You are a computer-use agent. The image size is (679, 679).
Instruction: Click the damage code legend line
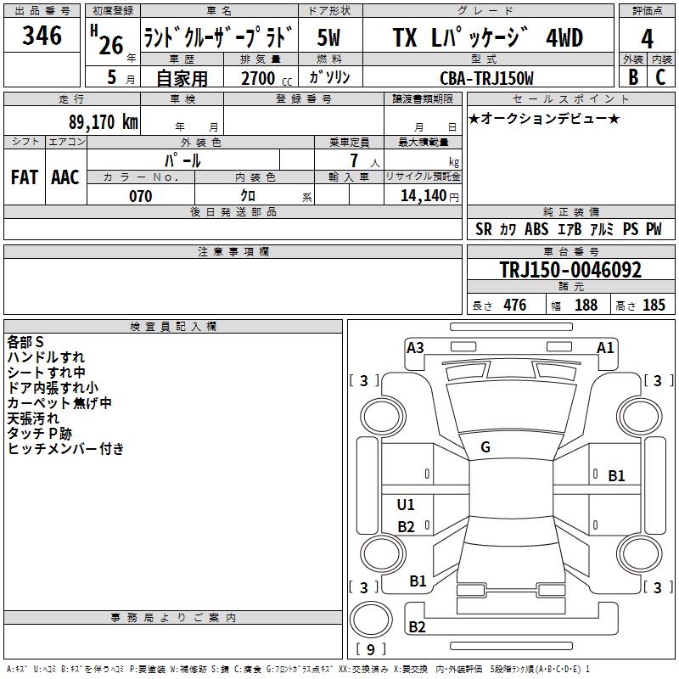point(298,669)
